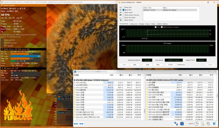Click the HWiNFO clock reset-timer icon

(196, 124)
